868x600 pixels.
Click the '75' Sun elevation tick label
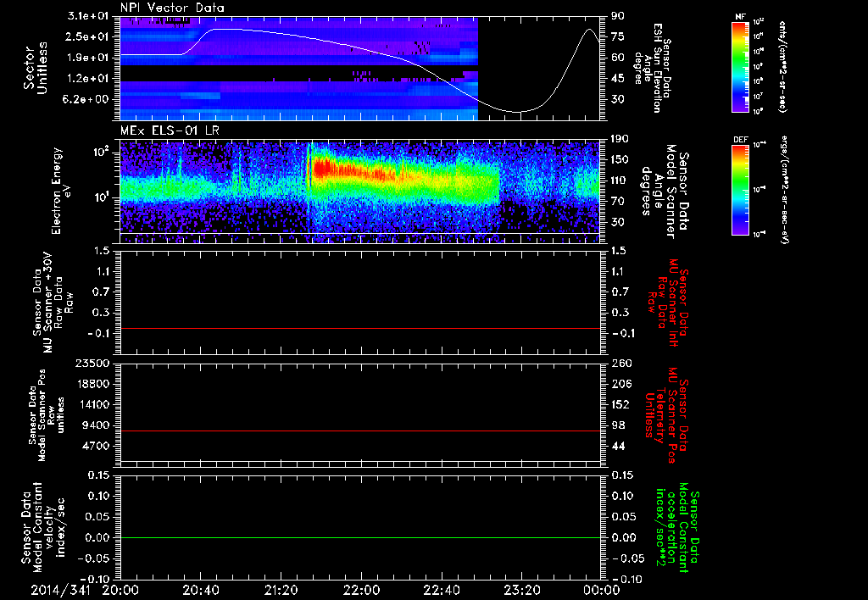(617, 36)
